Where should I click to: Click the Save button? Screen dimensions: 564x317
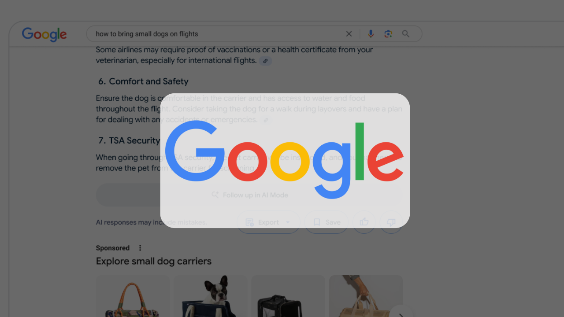pos(327,222)
